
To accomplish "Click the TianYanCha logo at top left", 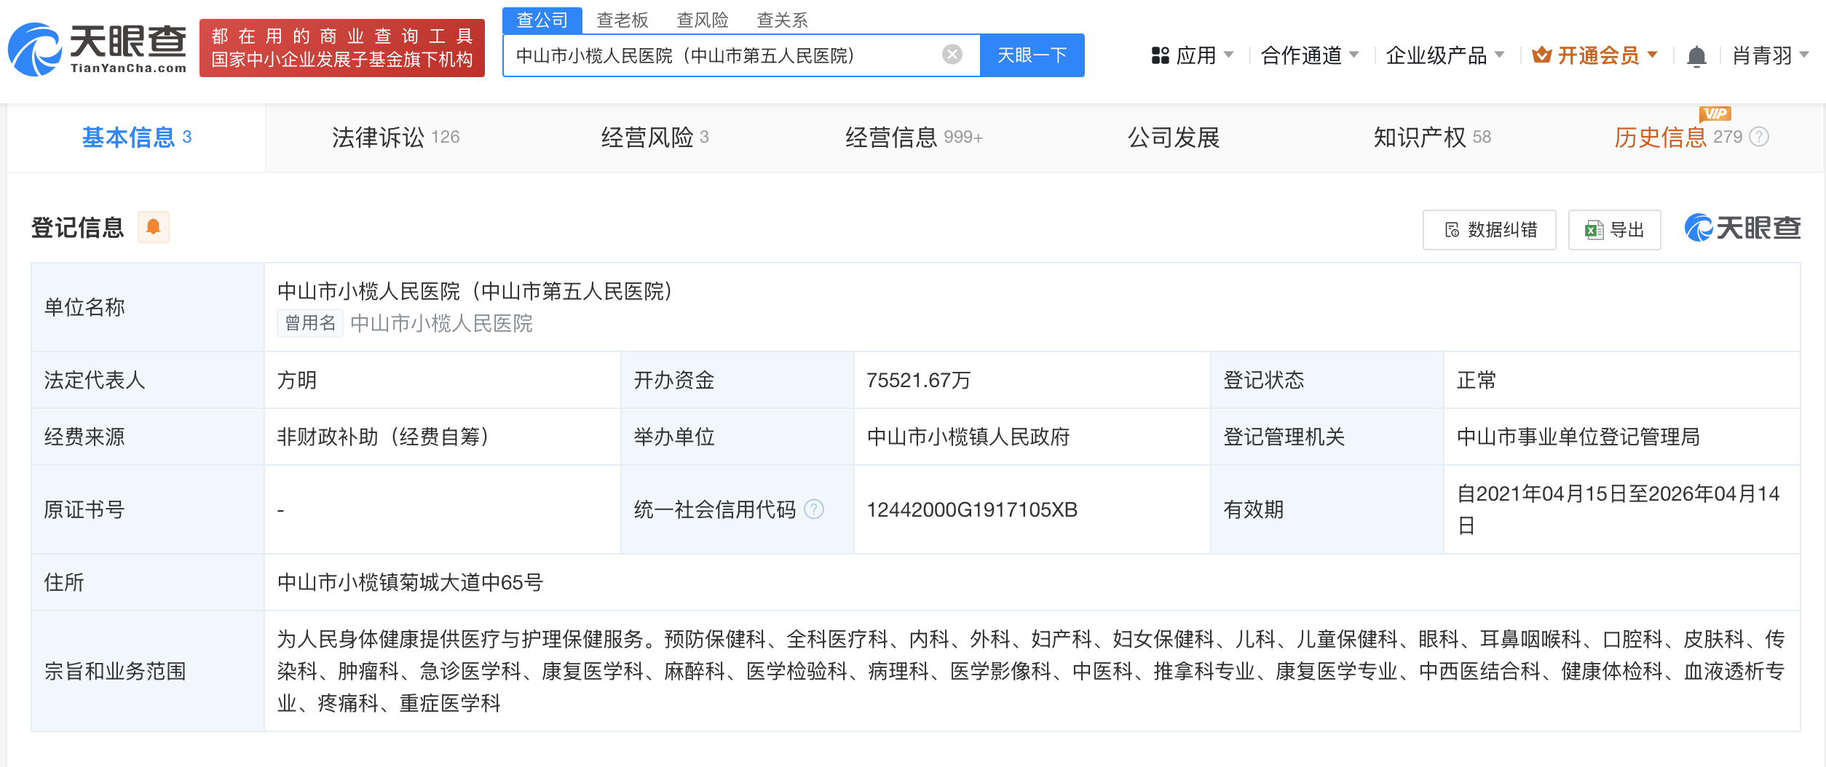I will click(x=97, y=49).
